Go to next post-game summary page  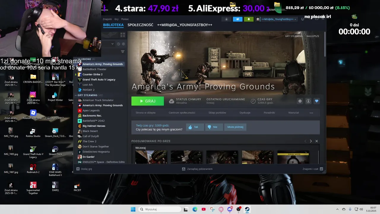[311, 141]
